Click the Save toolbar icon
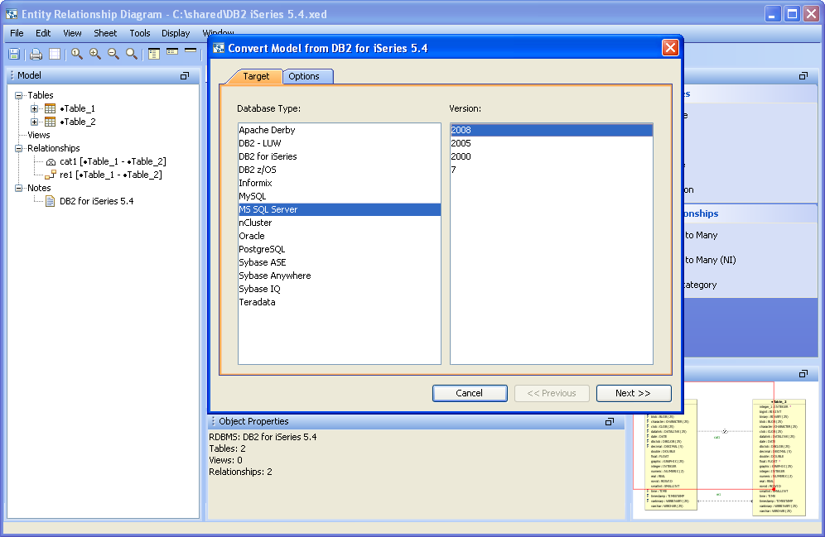The height and width of the screenshot is (537, 825). pos(14,54)
